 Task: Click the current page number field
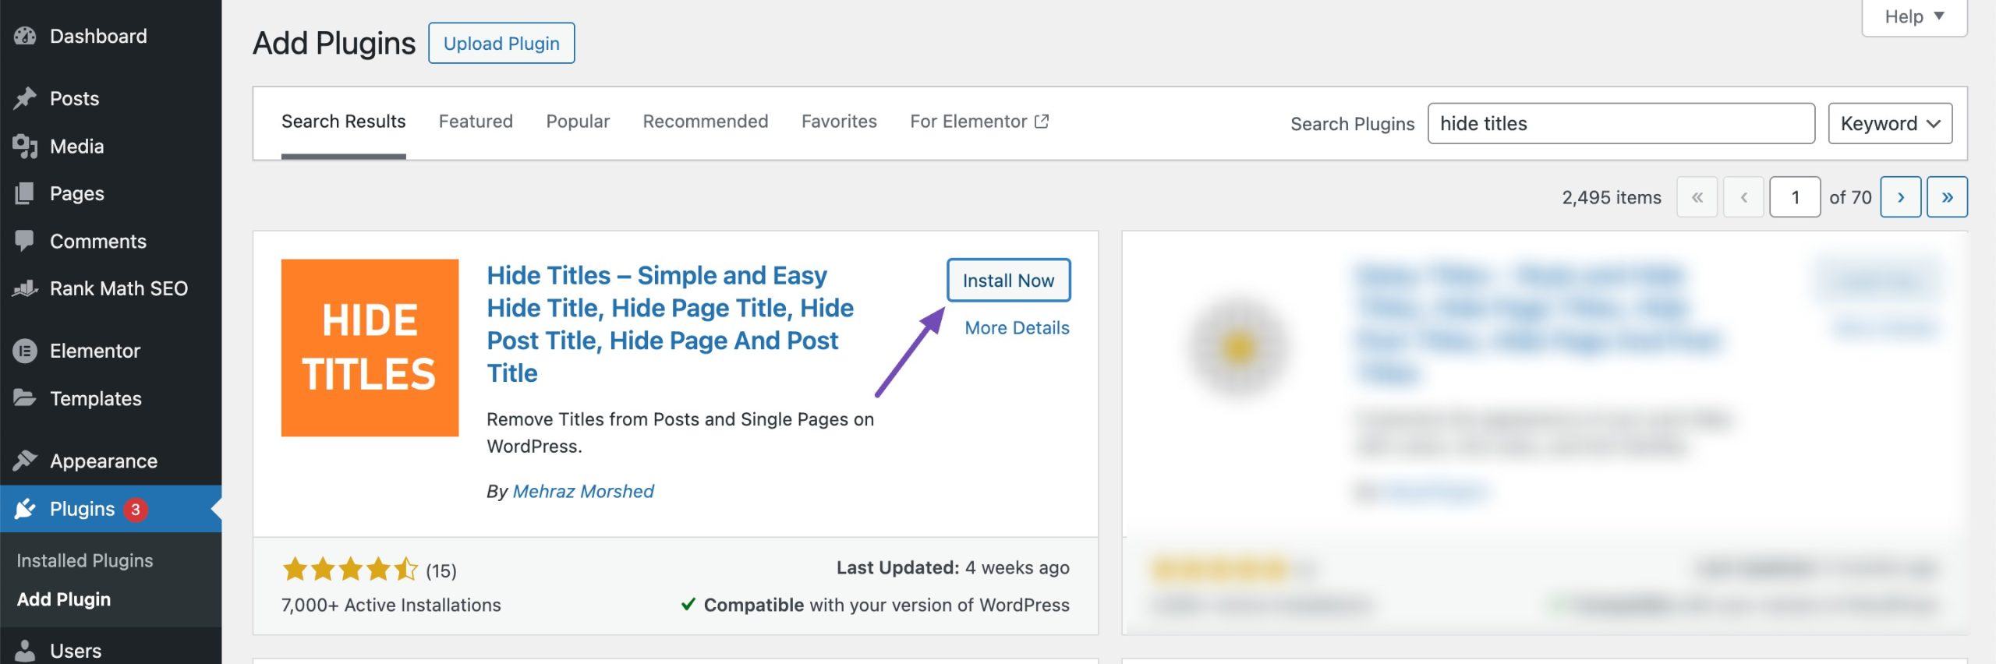click(1795, 197)
